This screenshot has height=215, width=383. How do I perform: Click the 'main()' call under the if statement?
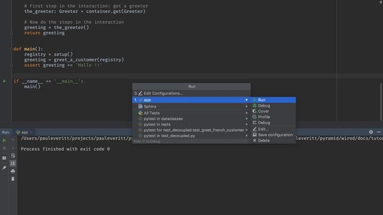point(32,87)
